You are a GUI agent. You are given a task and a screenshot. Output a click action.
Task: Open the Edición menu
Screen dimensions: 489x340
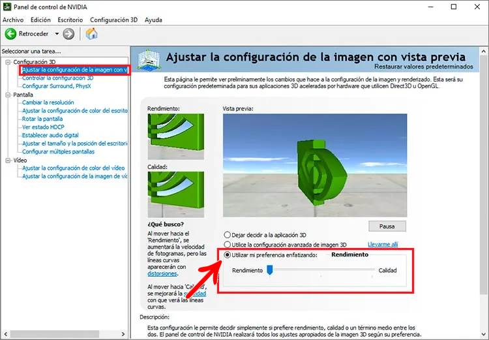(40, 20)
